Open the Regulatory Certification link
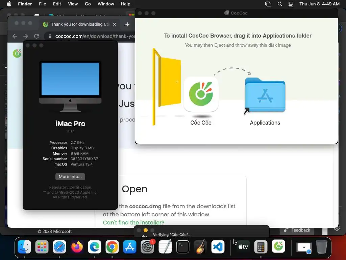This screenshot has width=346, height=260. (70, 187)
